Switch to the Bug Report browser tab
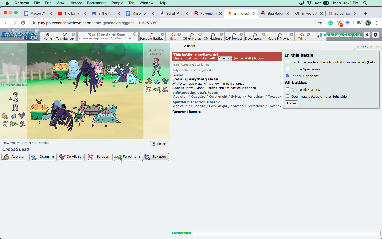382x239 pixels. 275,13
